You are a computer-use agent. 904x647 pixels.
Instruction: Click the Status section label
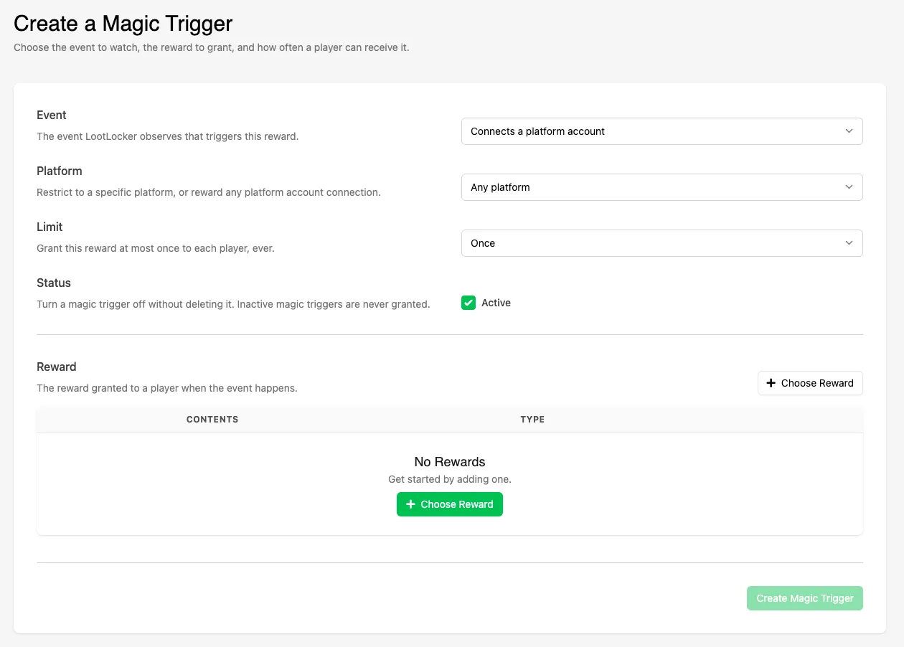[54, 283]
